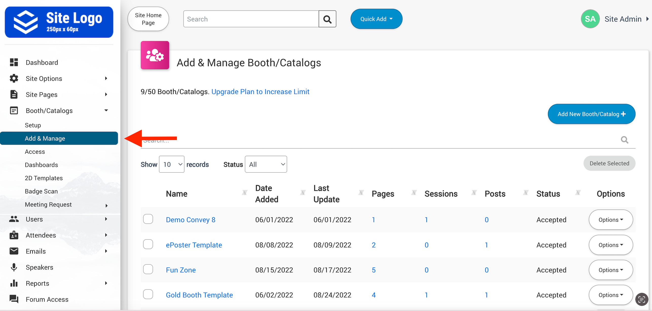Click the Dashboard grid icon in sidebar
Image resolution: width=652 pixels, height=311 pixels.
[14, 62]
